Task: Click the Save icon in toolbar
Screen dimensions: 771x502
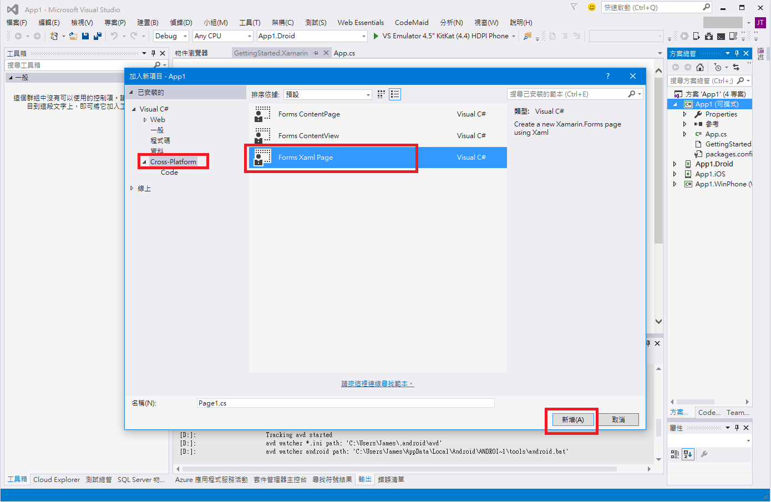Action: coord(85,36)
